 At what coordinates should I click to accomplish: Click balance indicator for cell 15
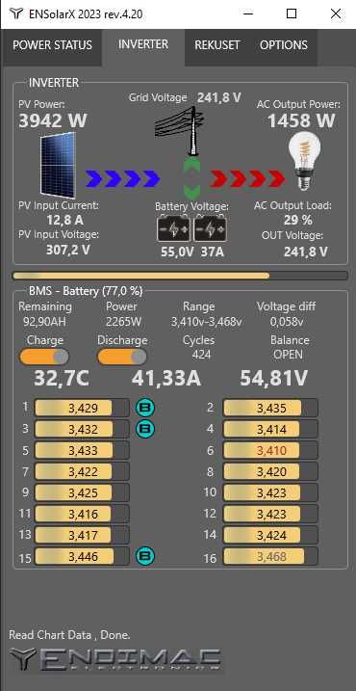click(145, 556)
